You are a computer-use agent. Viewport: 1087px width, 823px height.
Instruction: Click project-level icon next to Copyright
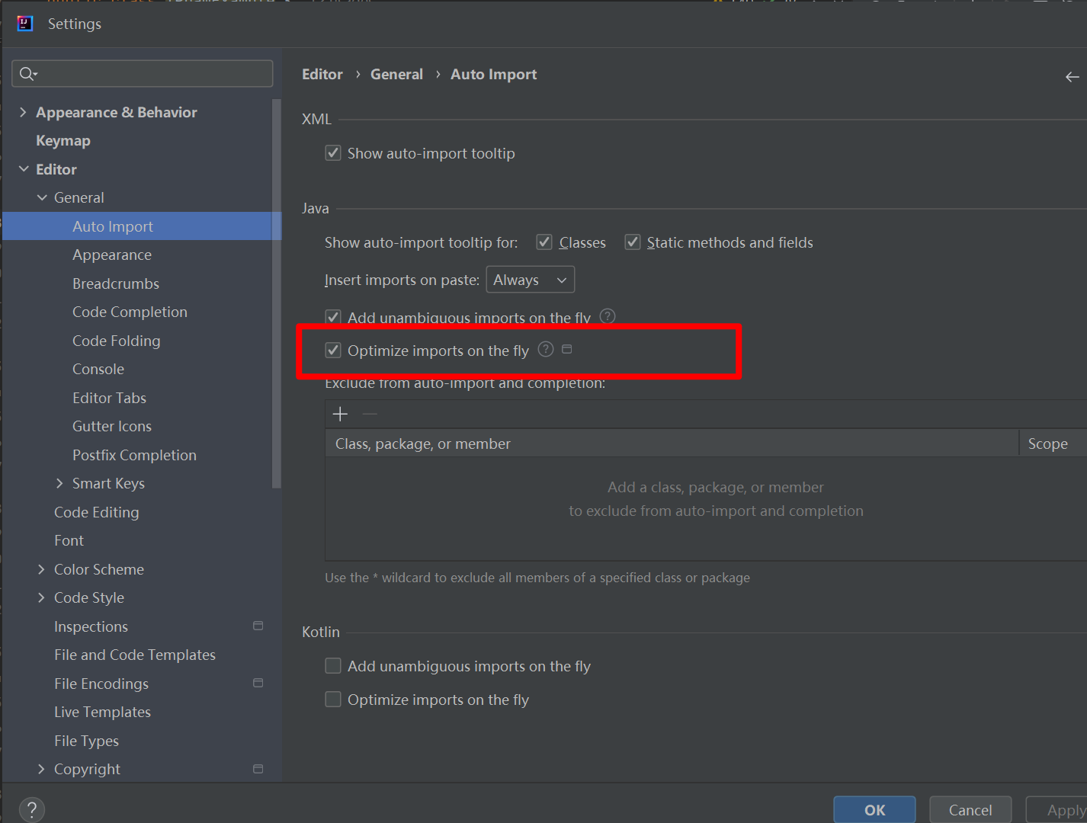pos(258,769)
